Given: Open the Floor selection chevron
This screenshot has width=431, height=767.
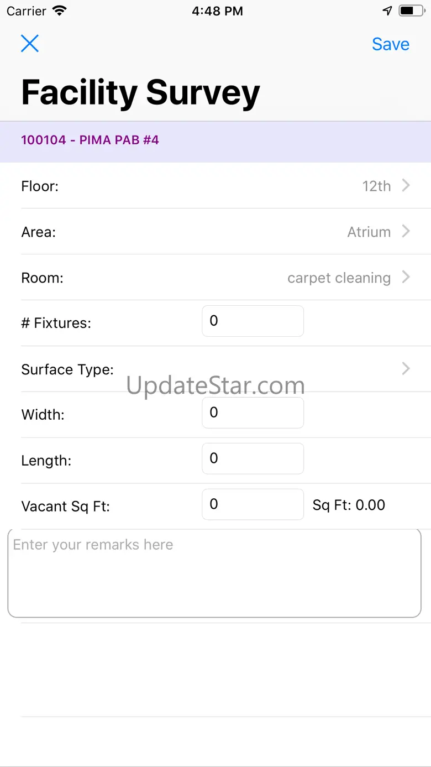Looking at the screenshot, I should click(x=406, y=185).
